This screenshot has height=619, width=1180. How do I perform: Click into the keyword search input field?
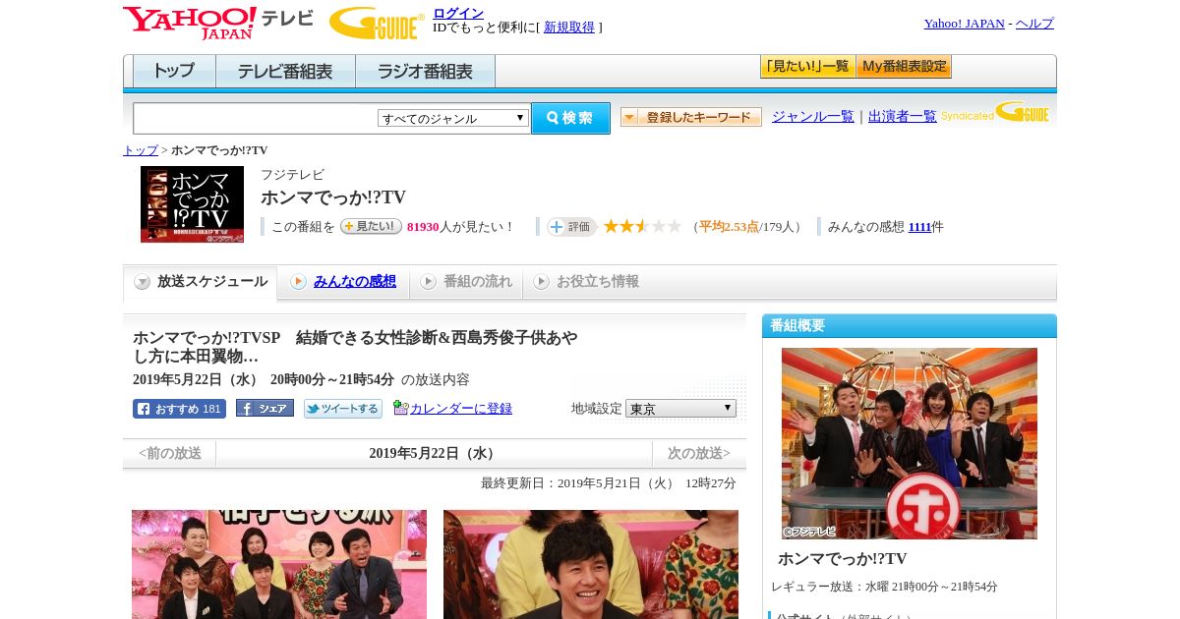point(256,118)
